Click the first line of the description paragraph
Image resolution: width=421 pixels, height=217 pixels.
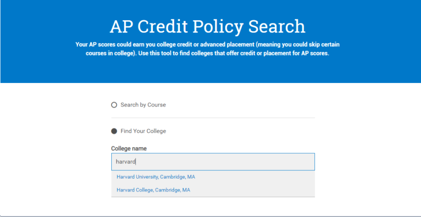(207, 44)
